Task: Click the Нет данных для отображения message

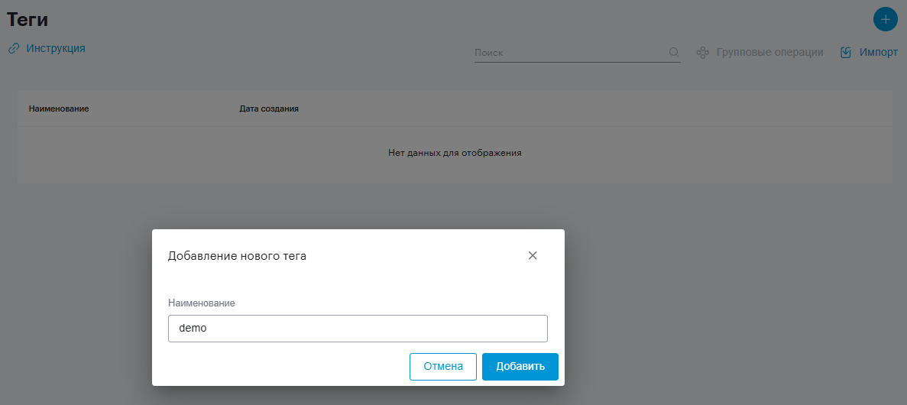Action: (x=455, y=154)
